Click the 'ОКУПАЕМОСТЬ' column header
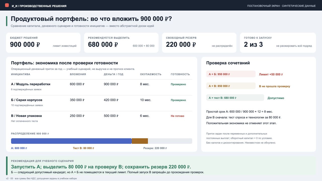Viewport: 322px width, 181px height. (x=151, y=74)
